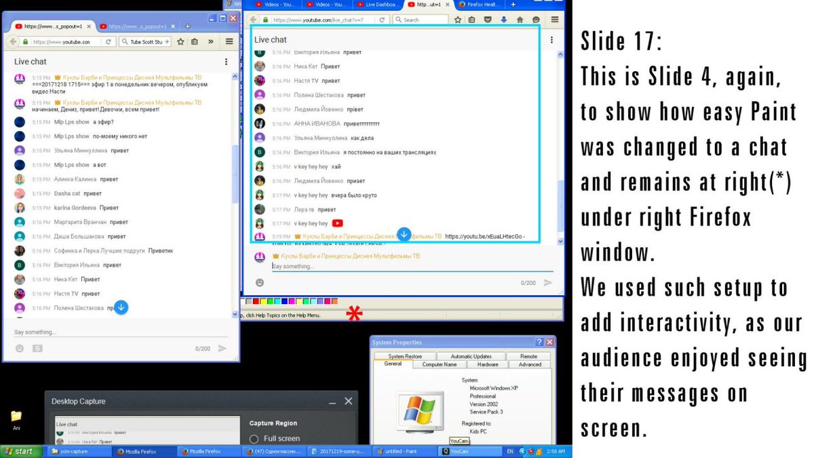Click Dasha cat username in left chat

[x=67, y=193]
